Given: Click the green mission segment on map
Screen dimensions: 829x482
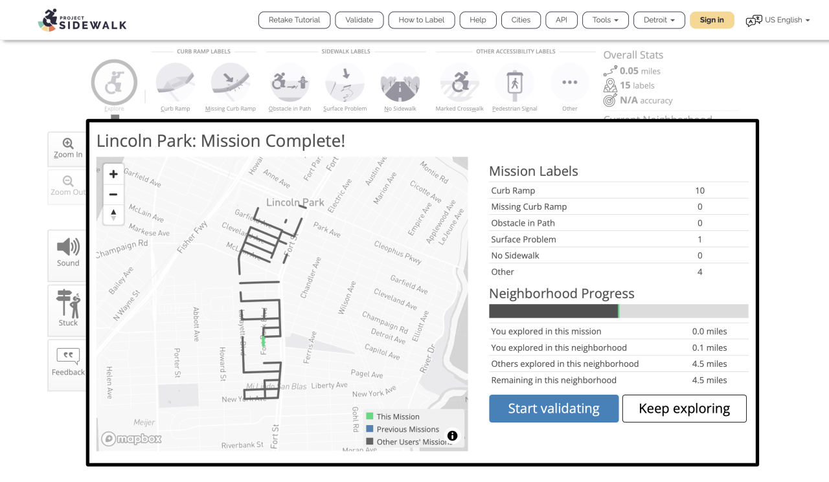Looking at the screenshot, I should coord(263,340).
